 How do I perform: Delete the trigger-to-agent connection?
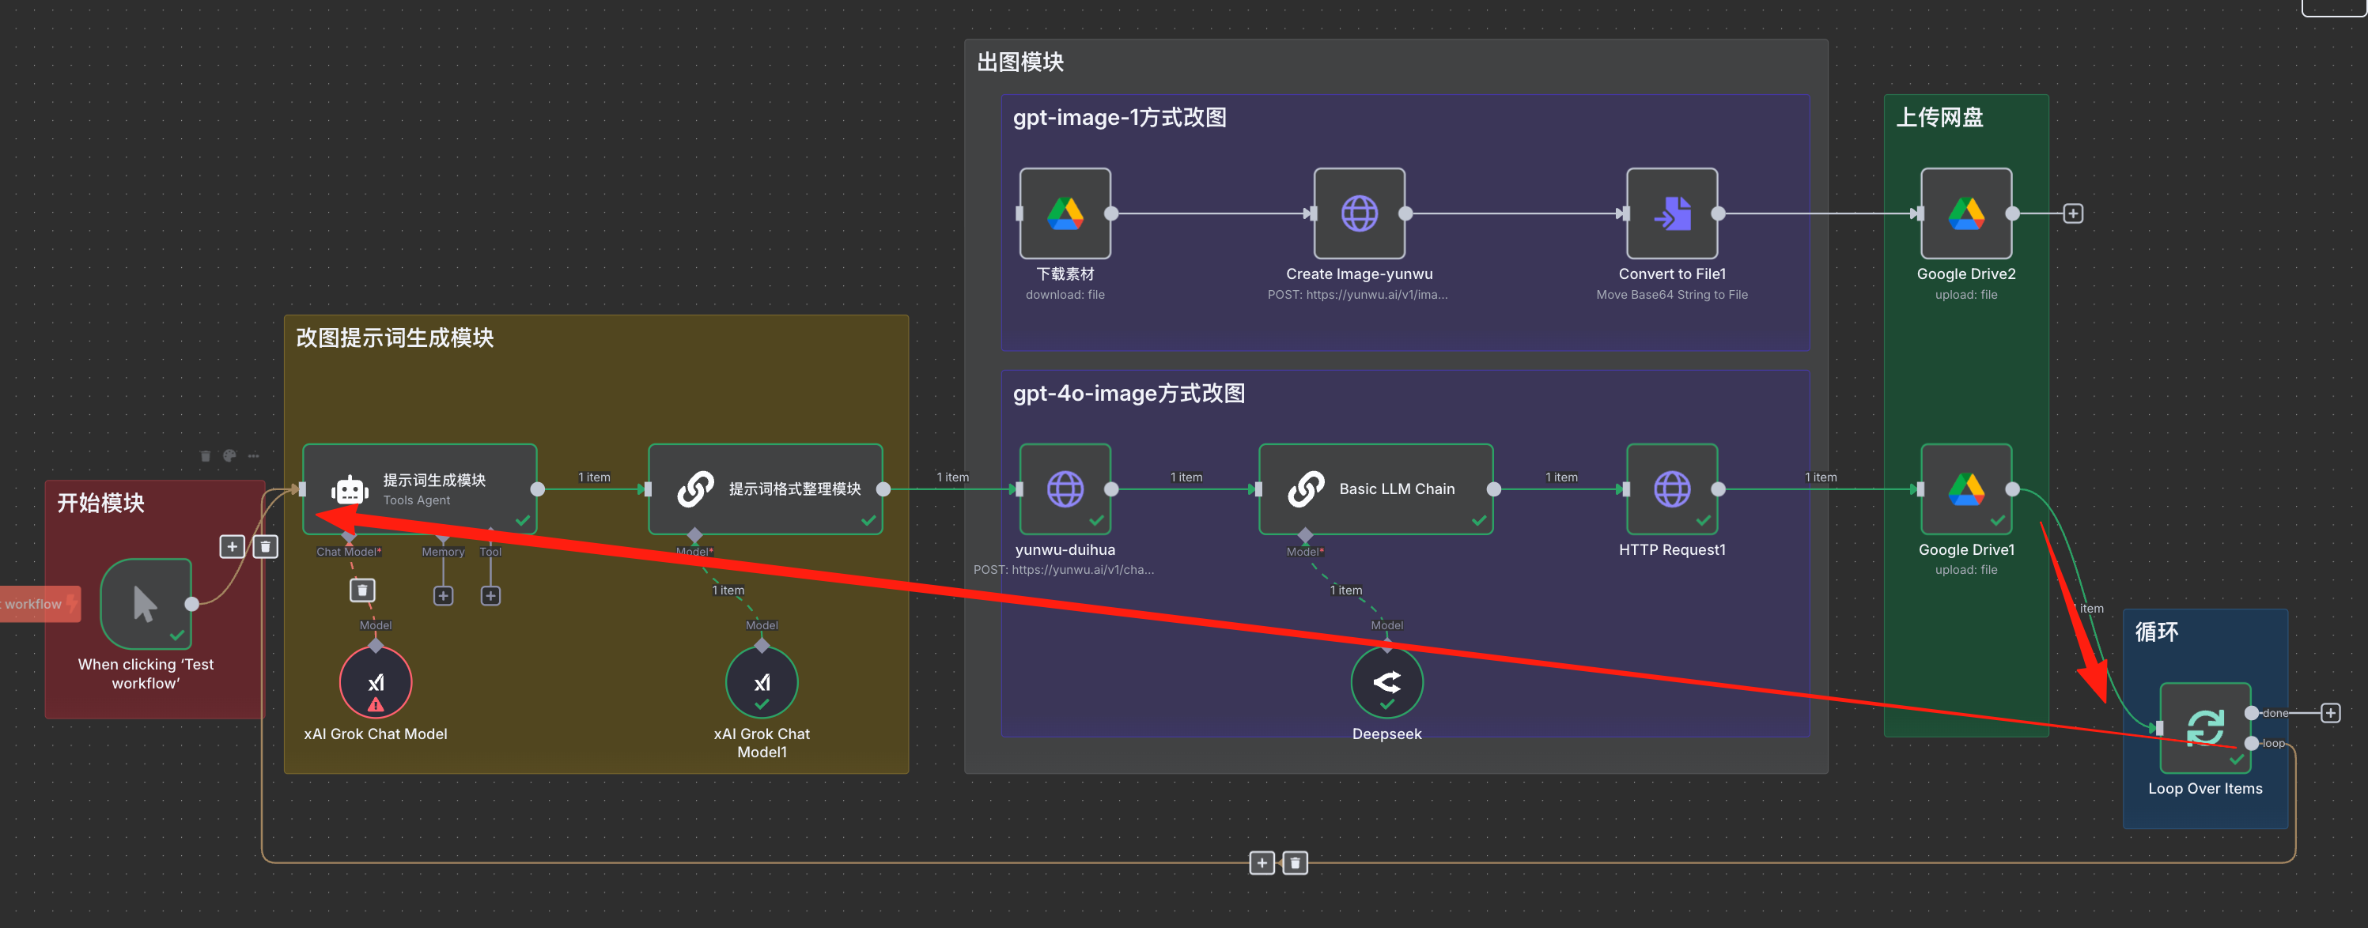265,547
